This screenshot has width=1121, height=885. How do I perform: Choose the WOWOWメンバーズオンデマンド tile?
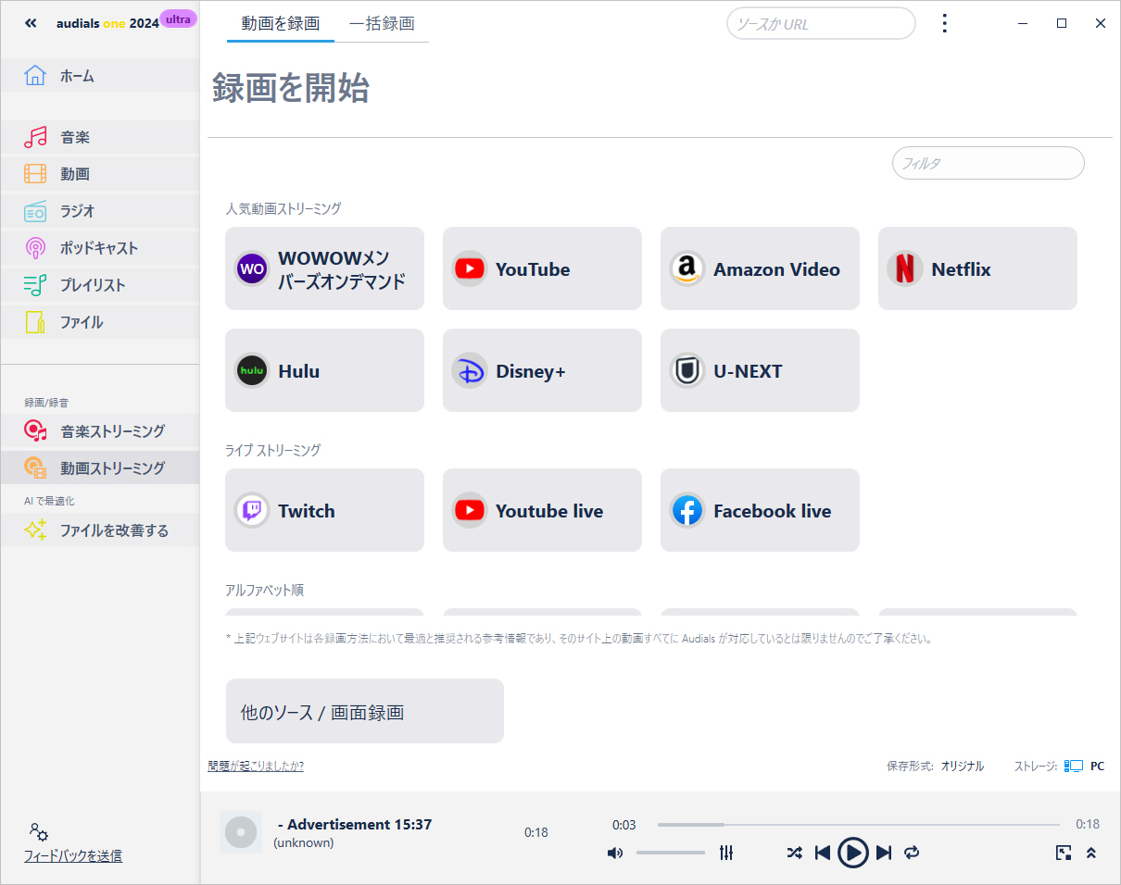[x=324, y=268]
